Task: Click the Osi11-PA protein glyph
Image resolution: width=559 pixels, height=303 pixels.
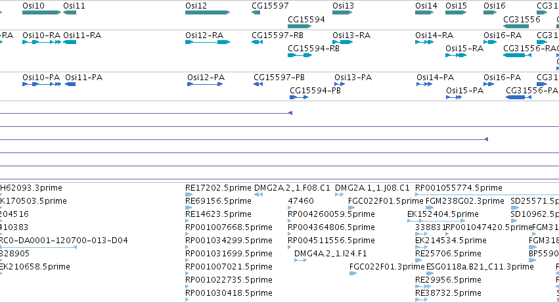Action: [x=70, y=84]
